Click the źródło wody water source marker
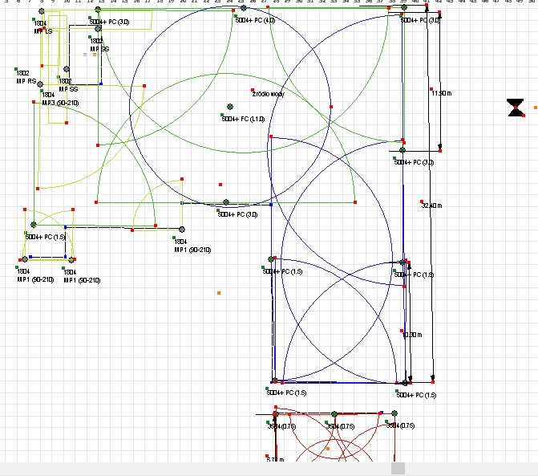 click(253, 90)
